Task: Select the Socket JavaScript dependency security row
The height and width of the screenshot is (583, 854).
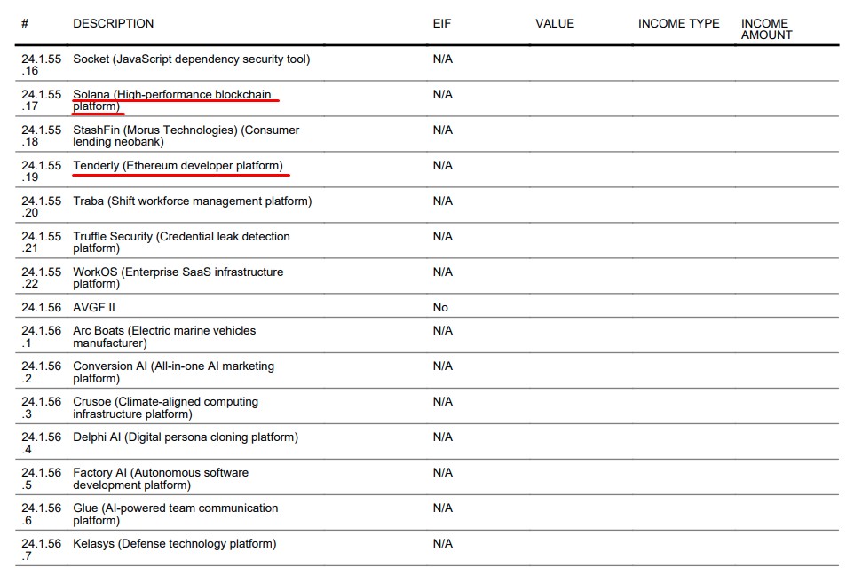Action: tap(191, 59)
